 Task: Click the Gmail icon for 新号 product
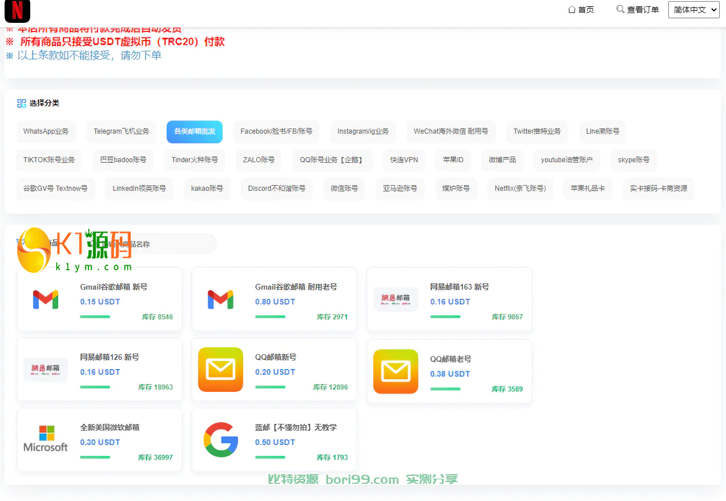(46, 299)
